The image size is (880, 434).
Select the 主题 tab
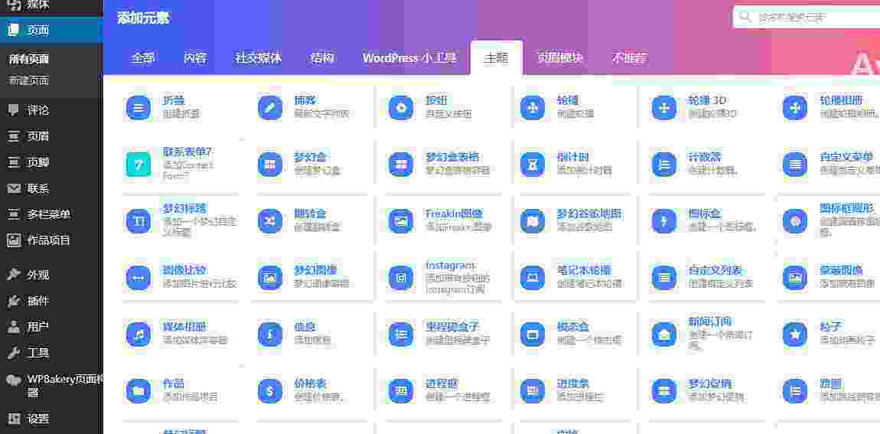tap(497, 58)
